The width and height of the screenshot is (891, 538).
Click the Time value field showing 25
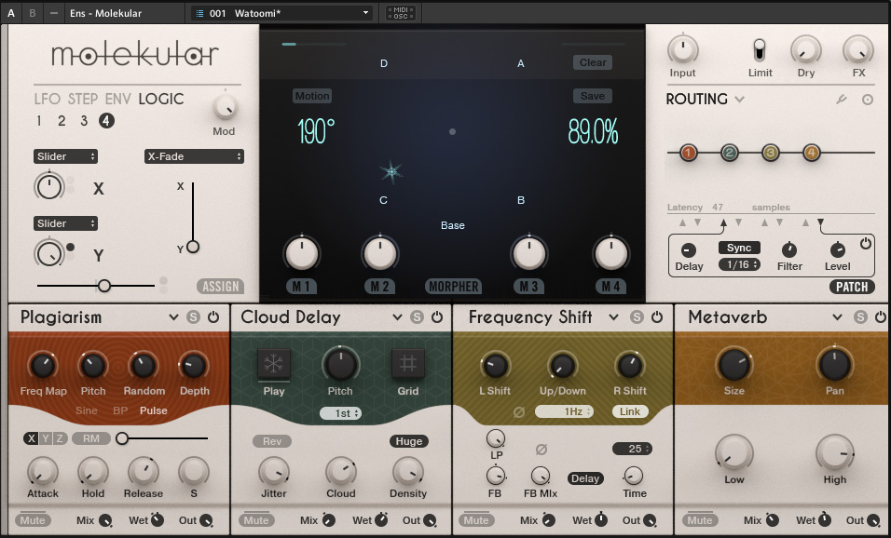click(x=632, y=449)
